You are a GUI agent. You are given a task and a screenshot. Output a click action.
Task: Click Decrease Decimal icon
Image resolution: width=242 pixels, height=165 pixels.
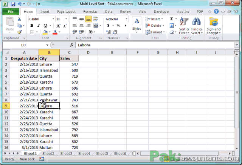click(115, 32)
